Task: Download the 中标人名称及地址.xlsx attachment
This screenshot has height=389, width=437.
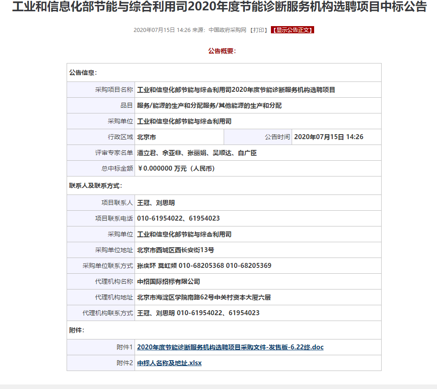Action: 169,363
